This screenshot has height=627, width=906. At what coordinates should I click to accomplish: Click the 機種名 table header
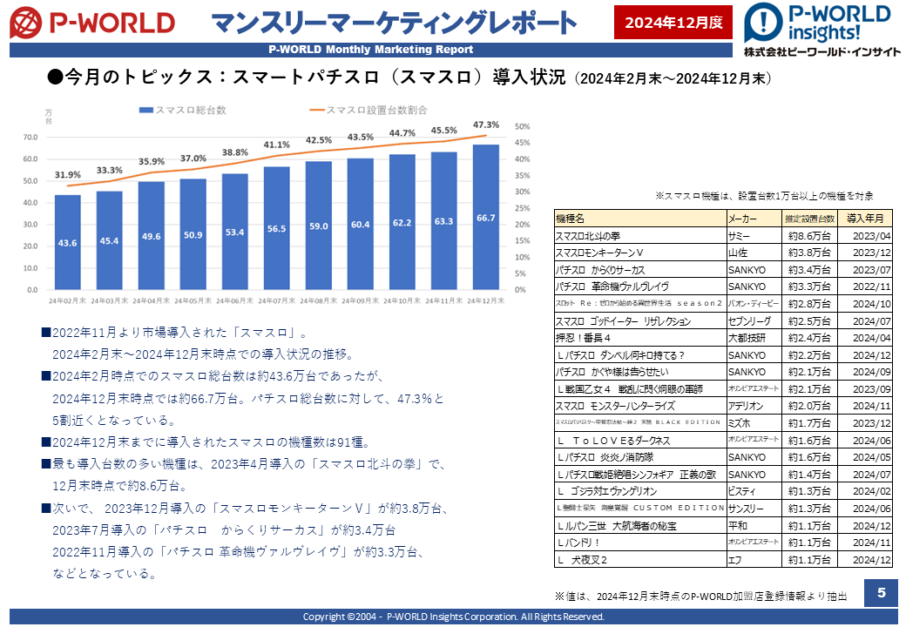640,219
